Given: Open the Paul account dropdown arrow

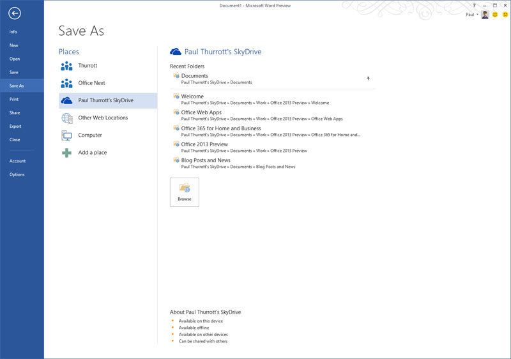Looking at the screenshot, I should (477, 14).
